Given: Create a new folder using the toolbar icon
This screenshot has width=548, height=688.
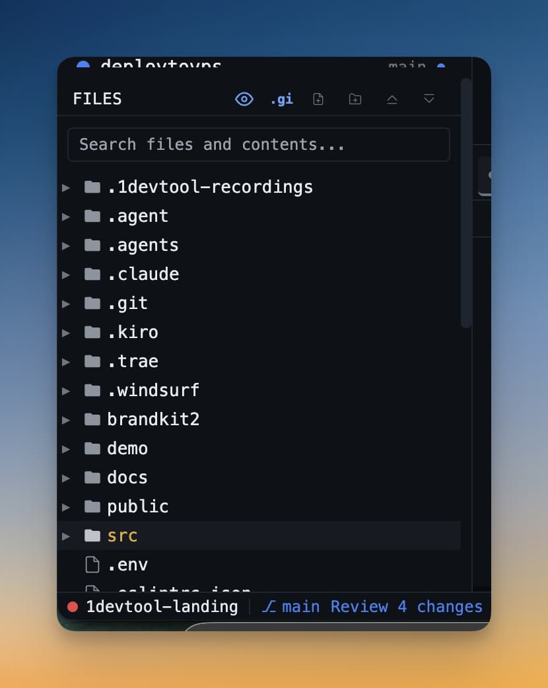Looking at the screenshot, I should pyautogui.click(x=355, y=99).
